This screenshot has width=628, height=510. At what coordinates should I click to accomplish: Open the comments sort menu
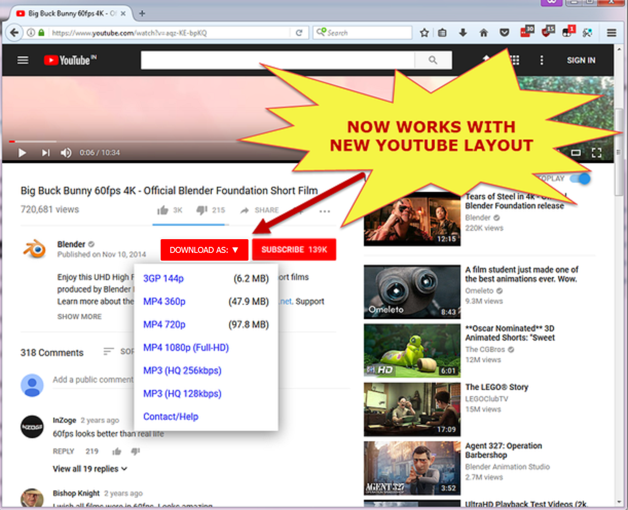[x=119, y=351]
